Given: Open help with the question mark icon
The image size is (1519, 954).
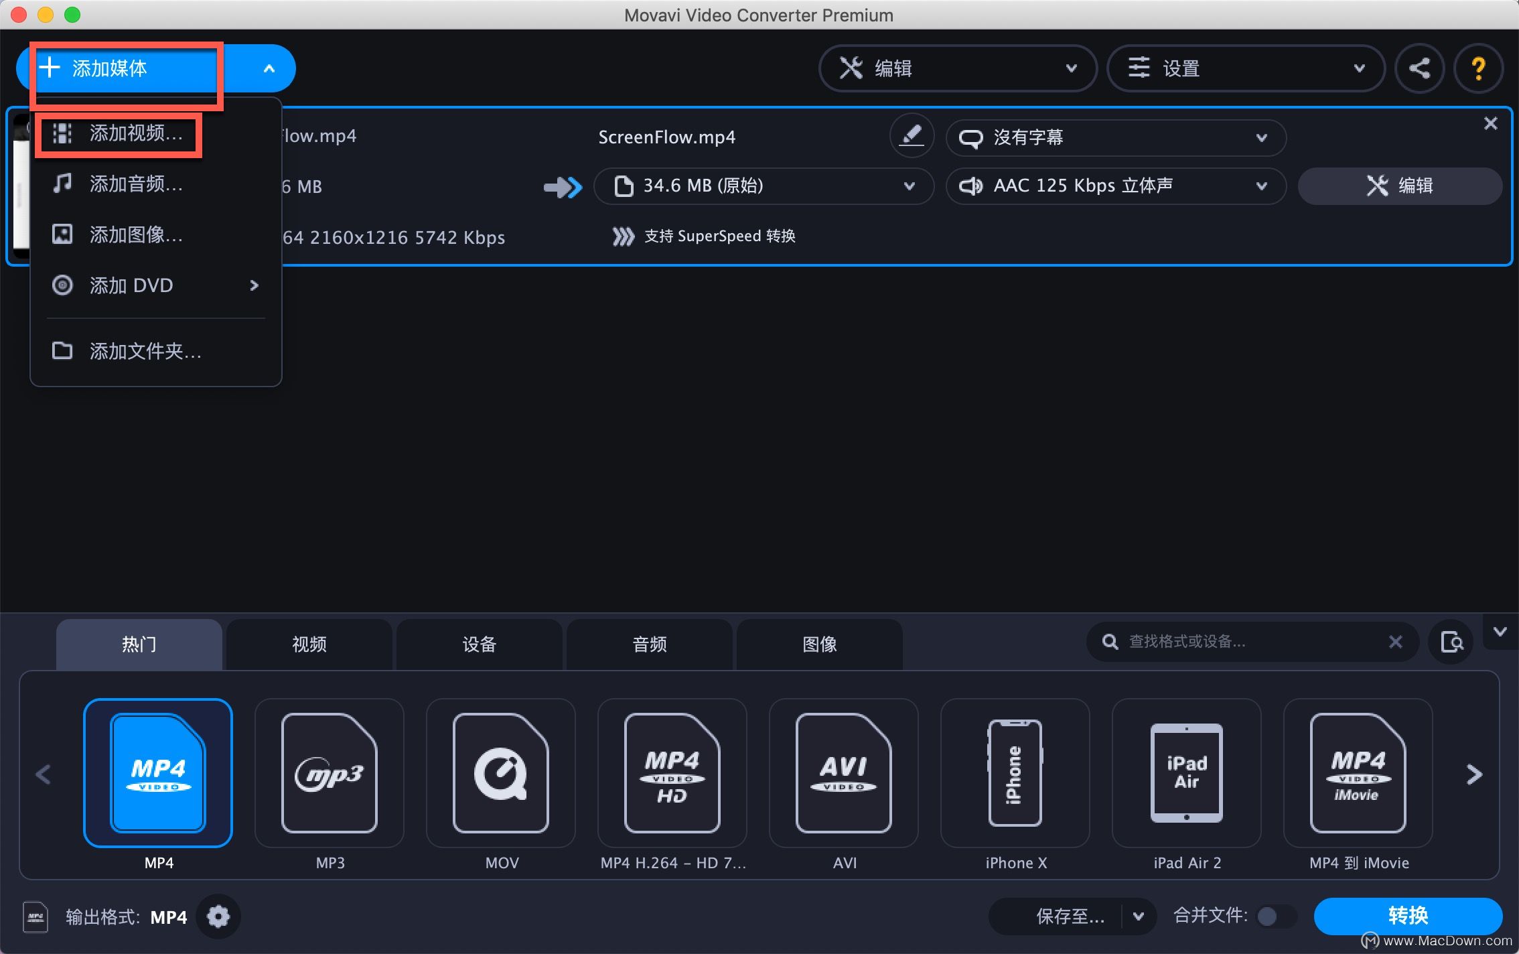Looking at the screenshot, I should (x=1478, y=68).
